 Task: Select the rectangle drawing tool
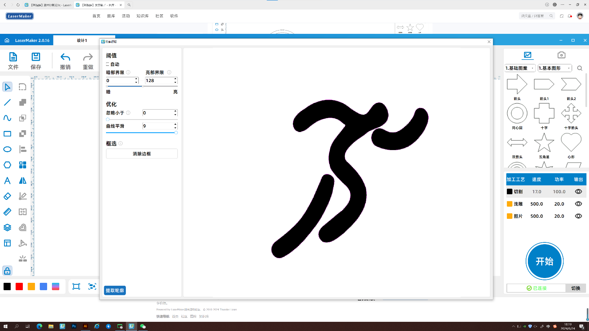(x=7, y=134)
